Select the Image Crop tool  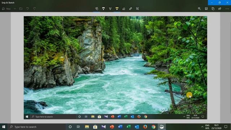137,9
